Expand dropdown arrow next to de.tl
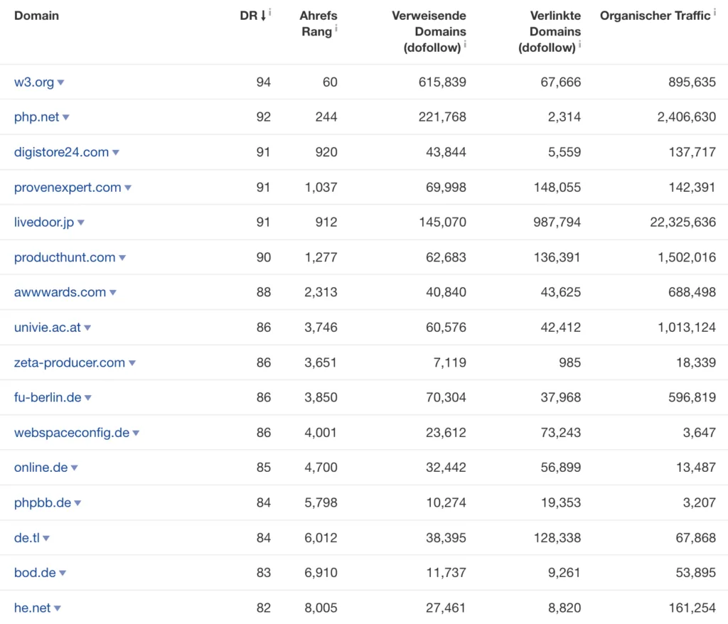The width and height of the screenshot is (728, 624). click(x=46, y=539)
